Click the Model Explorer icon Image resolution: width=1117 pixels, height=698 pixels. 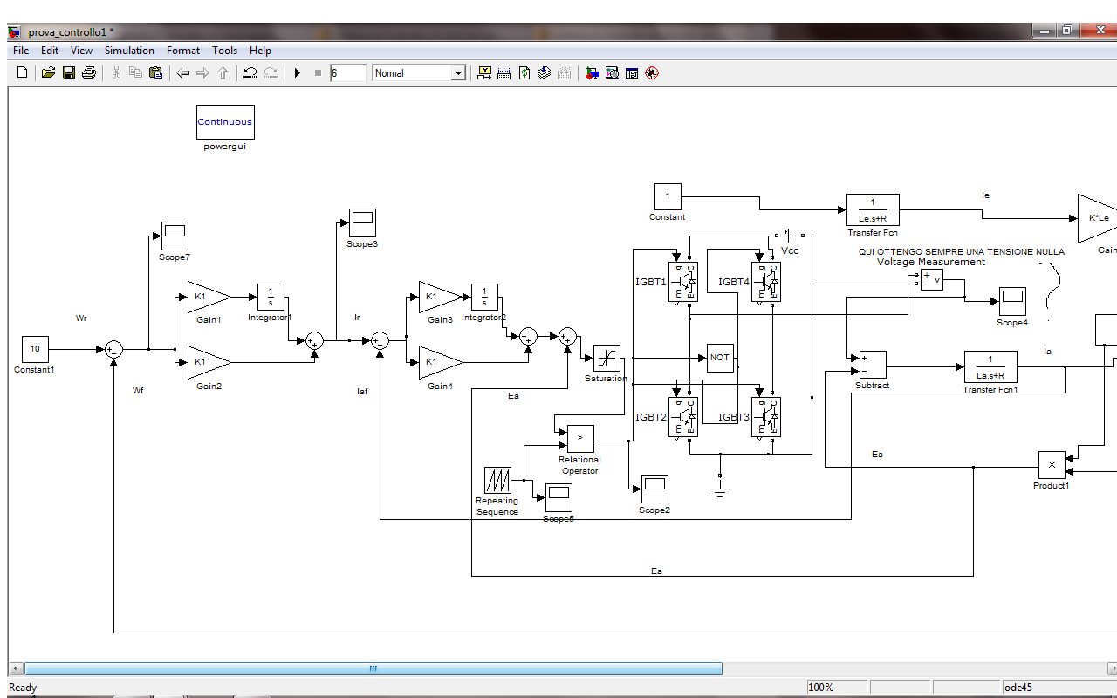click(612, 73)
